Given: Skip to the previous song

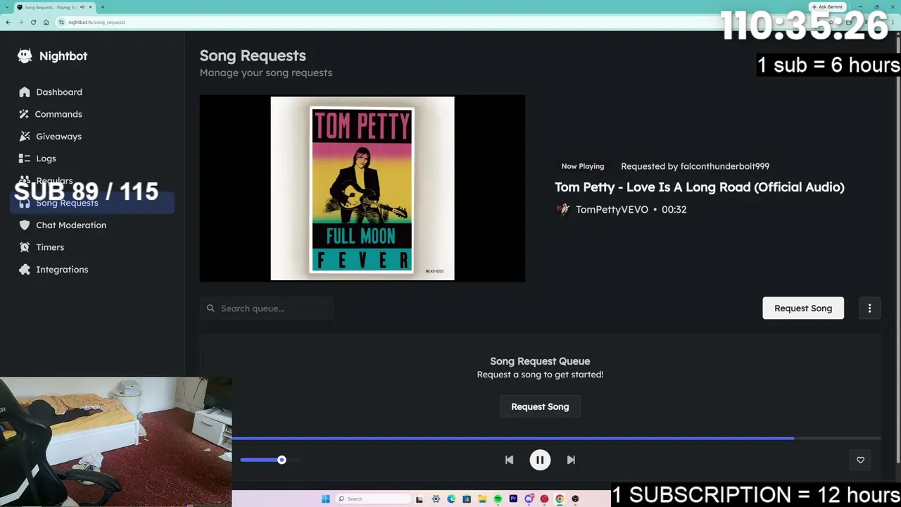Looking at the screenshot, I should [509, 460].
